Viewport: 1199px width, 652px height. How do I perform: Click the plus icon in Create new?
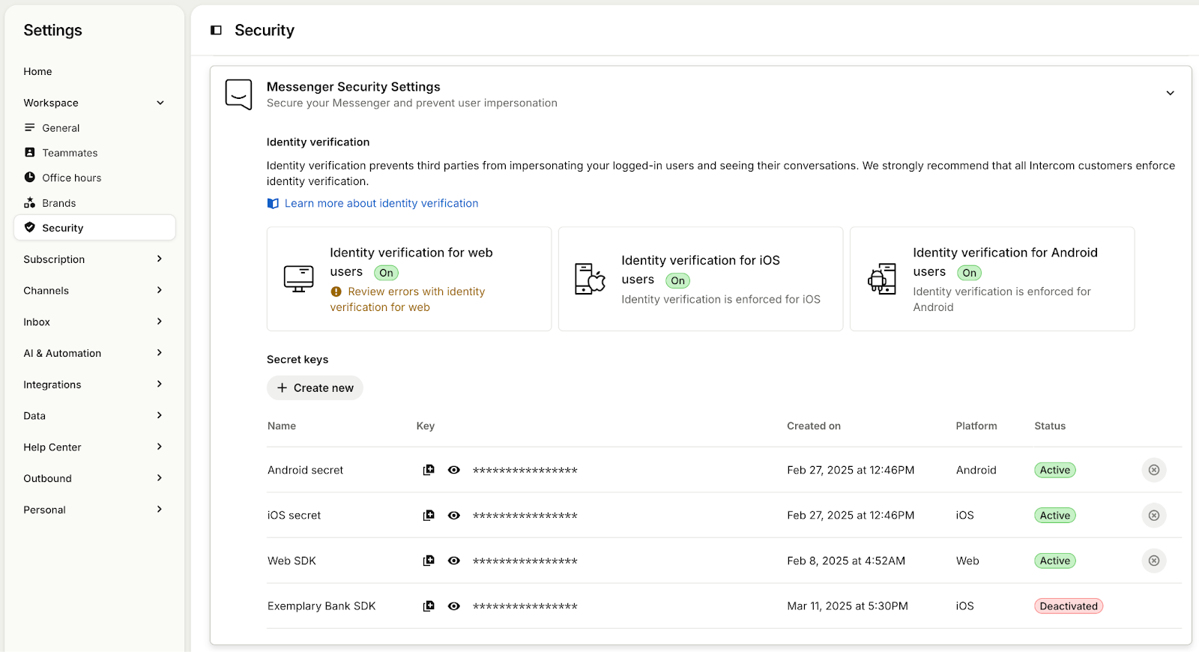click(282, 387)
